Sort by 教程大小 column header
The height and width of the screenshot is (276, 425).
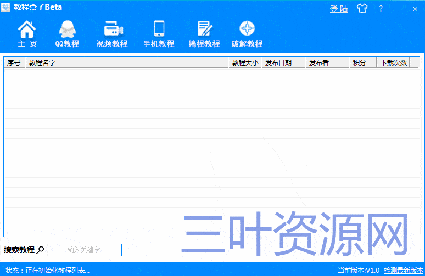pos(244,62)
